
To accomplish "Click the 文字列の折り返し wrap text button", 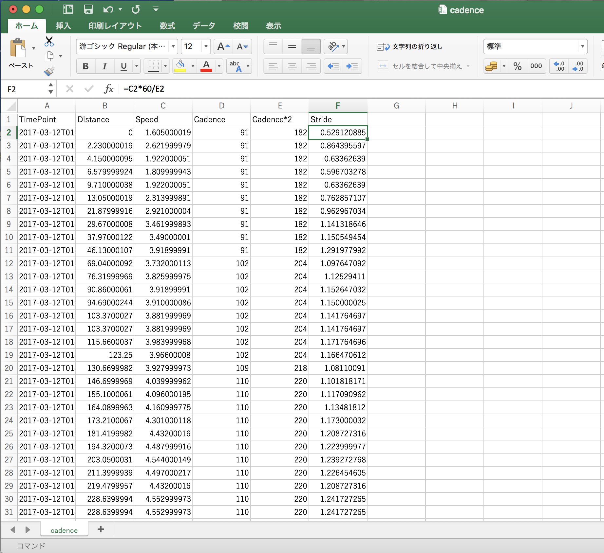I will tap(410, 46).
